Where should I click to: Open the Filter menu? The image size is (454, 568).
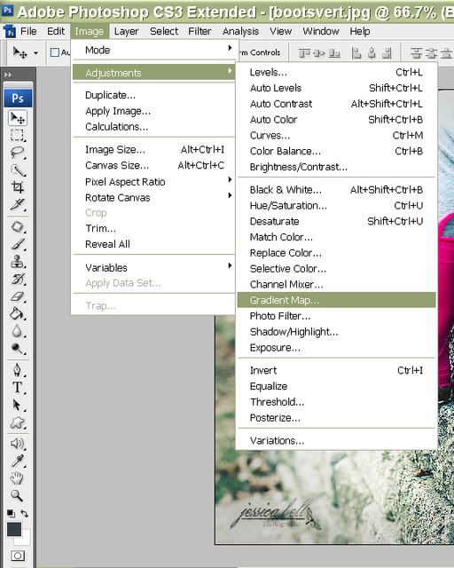point(200,32)
